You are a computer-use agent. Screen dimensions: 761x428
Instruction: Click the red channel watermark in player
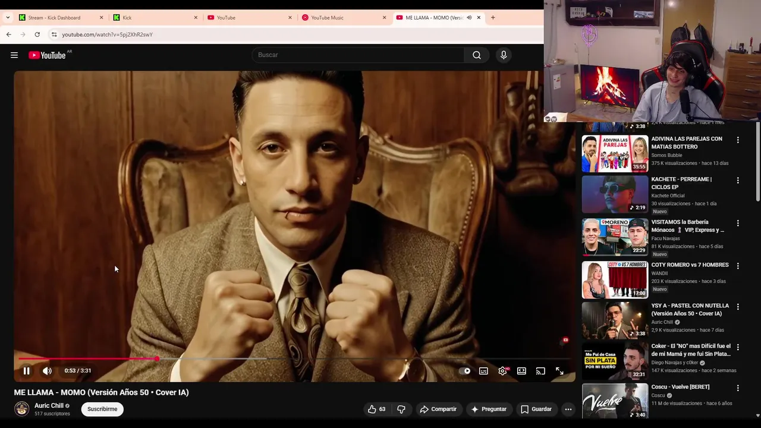565,340
